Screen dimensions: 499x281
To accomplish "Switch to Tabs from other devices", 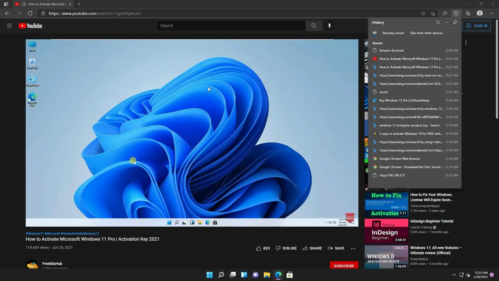I will click(x=426, y=33).
